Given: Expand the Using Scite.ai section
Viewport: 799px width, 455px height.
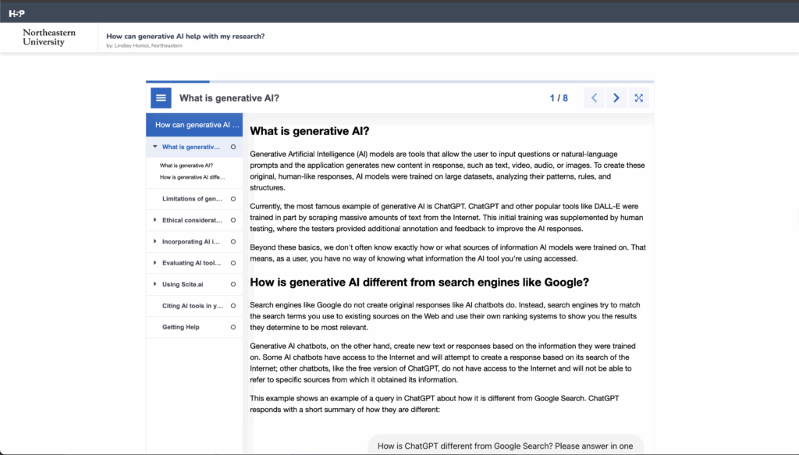Looking at the screenshot, I should [x=153, y=284].
